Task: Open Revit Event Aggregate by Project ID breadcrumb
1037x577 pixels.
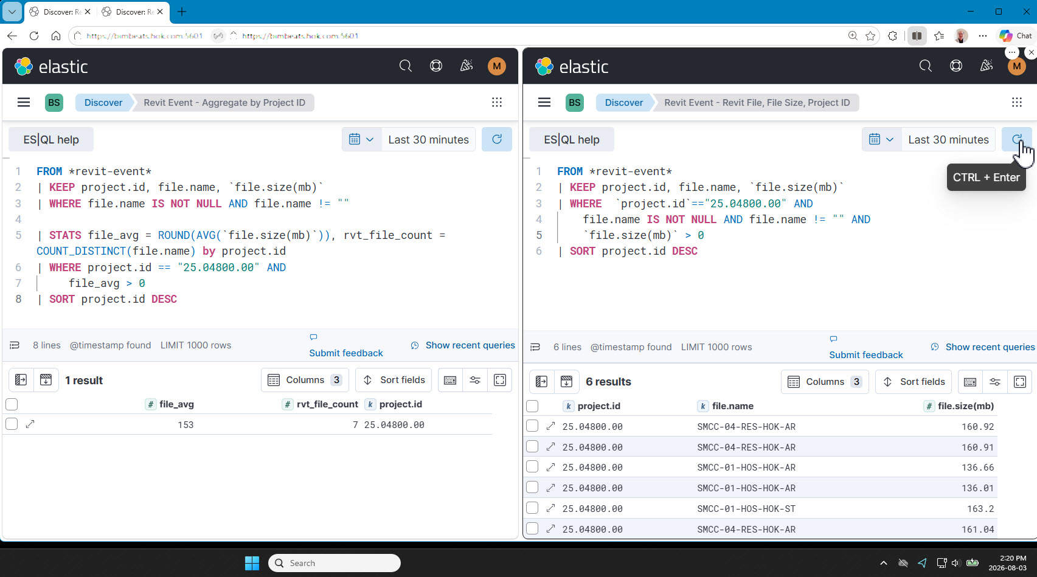Action: tap(224, 102)
